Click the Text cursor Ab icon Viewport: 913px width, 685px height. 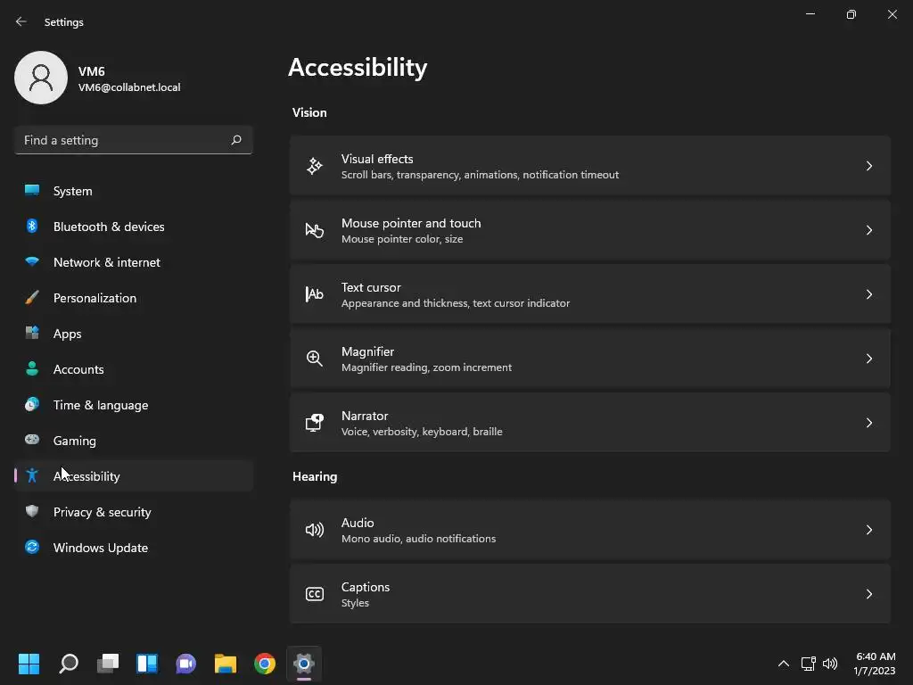tap(315, 294)
